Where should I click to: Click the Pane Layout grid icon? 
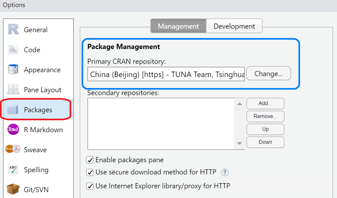(13, 90)
